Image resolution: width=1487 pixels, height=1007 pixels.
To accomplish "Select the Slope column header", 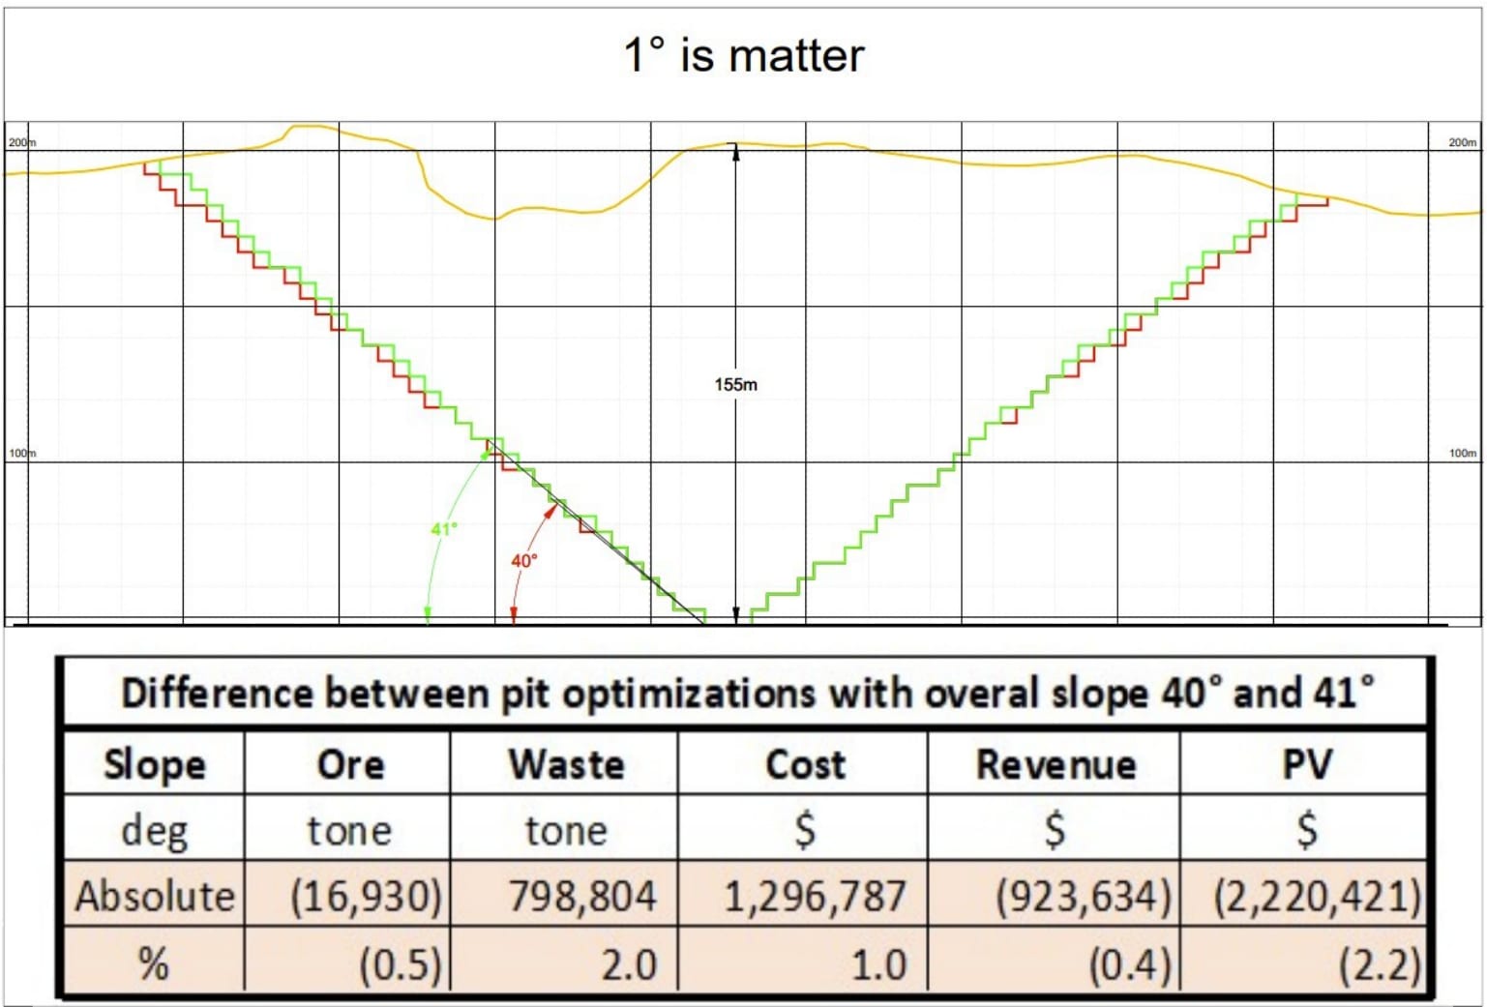I will (x=154, y=764).
